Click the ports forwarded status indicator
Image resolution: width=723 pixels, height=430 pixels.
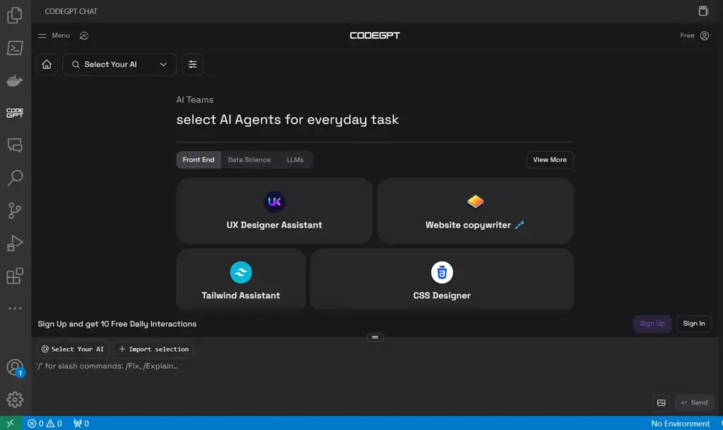[81, 423]
